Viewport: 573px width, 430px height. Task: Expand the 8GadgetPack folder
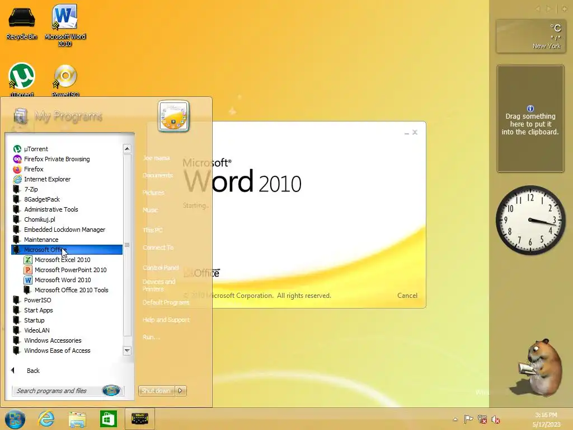[x=41, y=199]
